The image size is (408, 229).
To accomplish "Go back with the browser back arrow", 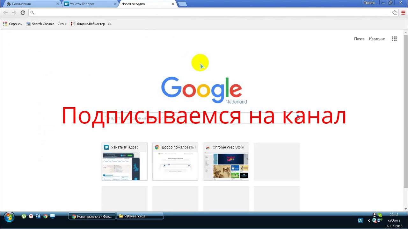I will click(5, 13).
